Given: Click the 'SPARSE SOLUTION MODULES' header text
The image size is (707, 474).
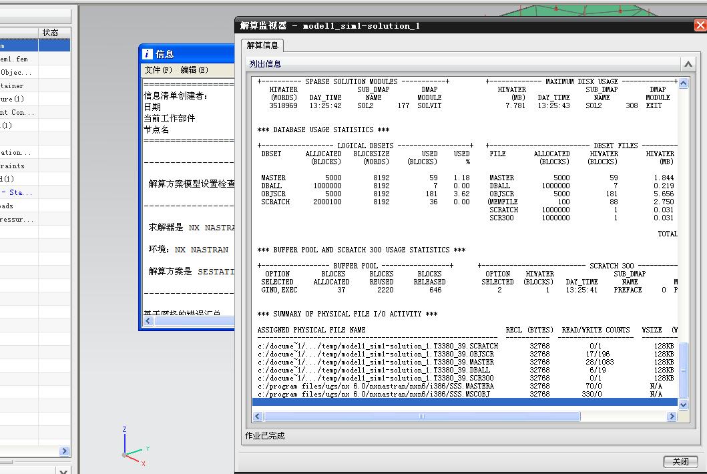Looking at the screenshot, I should click(x=351, y=81).
